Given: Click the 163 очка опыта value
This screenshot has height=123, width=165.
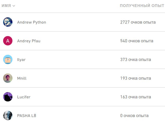Looking at the screenshot, I should pos(135,97).
